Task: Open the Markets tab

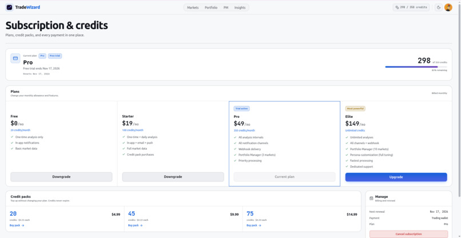Action: pyautogui.click(x=193, y=7)
